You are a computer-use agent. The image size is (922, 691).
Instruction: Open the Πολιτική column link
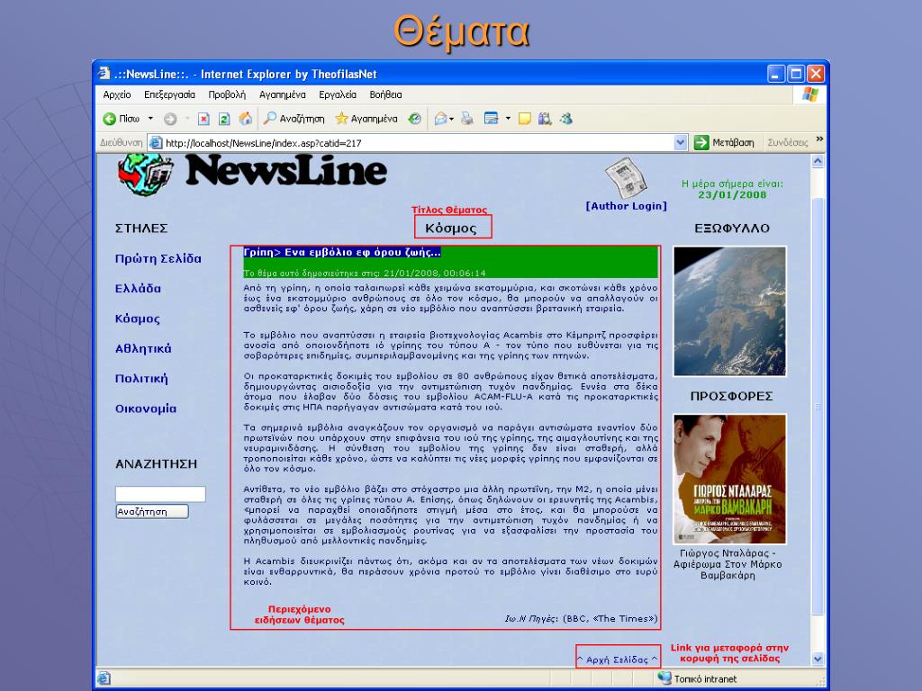coord(141,379)
